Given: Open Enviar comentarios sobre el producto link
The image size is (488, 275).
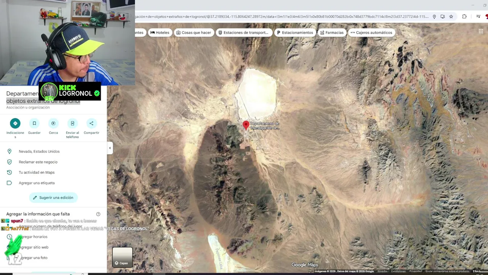Looking at the screenshot, I should click(447, 271).
